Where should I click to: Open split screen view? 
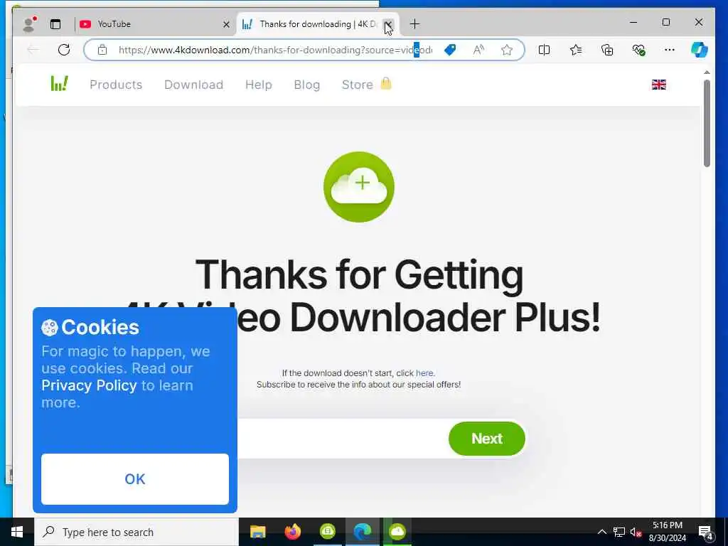pyautogui.click(x=544, y=50)
